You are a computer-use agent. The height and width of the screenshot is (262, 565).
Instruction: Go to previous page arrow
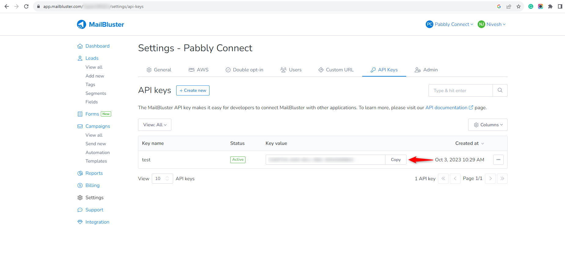click(455, 178)
